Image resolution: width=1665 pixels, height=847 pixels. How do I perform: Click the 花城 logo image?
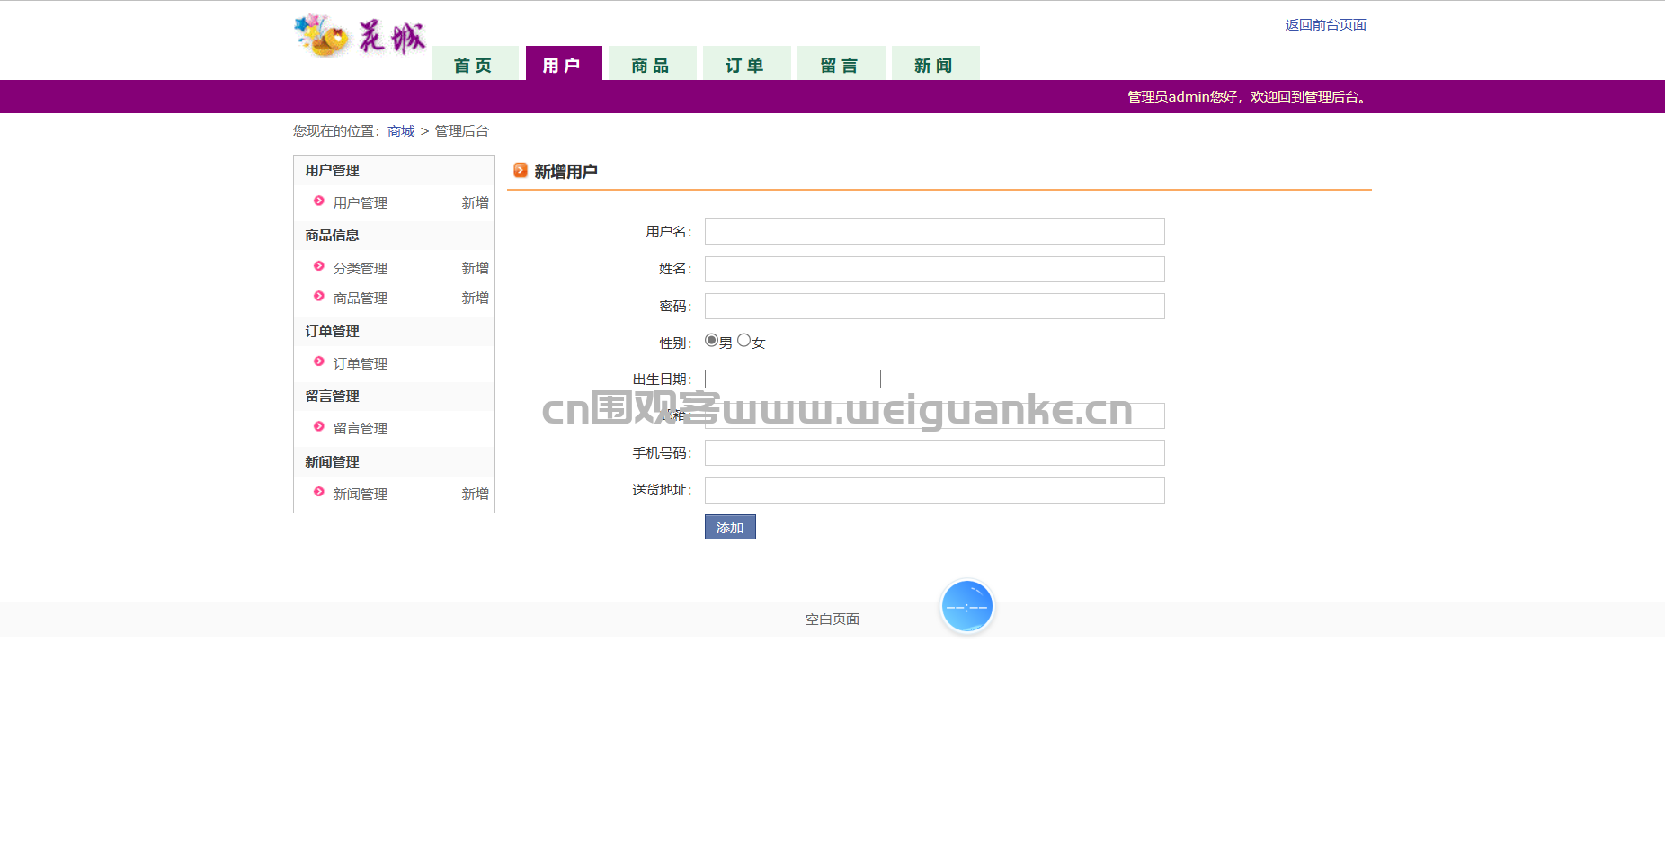(x=361, y=36)
